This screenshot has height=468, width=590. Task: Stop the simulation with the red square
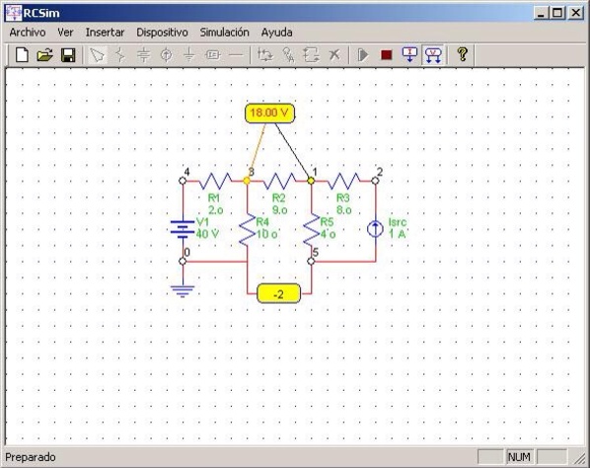[x=387, y=55]
